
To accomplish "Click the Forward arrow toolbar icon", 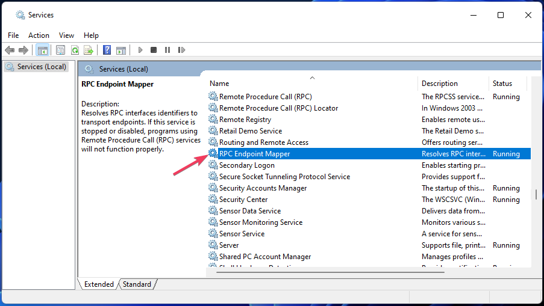I will click(x=23, y=50).
